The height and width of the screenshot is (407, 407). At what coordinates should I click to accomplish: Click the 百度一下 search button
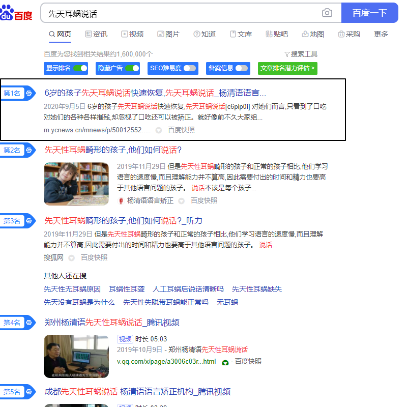pos(369,13)
